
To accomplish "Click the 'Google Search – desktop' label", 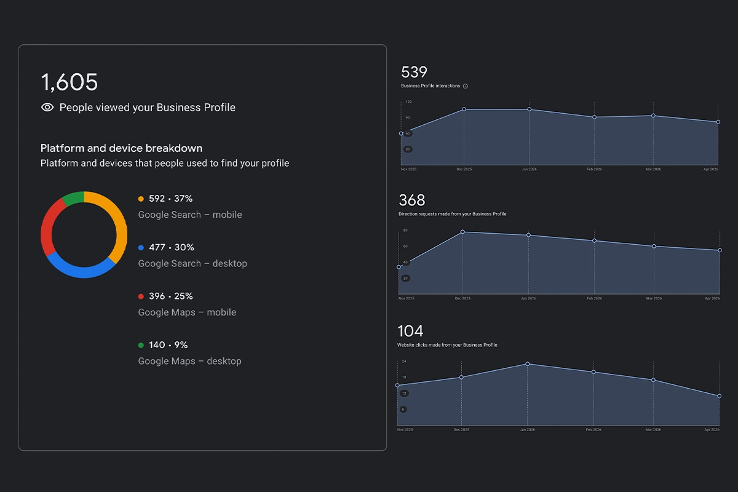I will (x=192, y=263).
